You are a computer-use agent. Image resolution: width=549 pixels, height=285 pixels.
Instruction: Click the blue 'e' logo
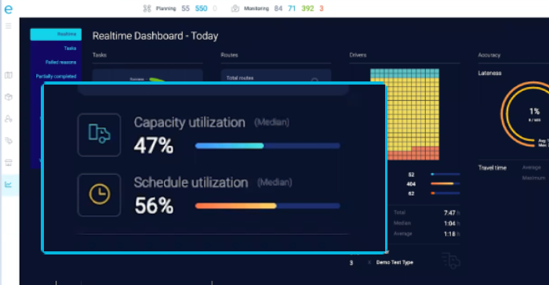(x=9, y=9)
